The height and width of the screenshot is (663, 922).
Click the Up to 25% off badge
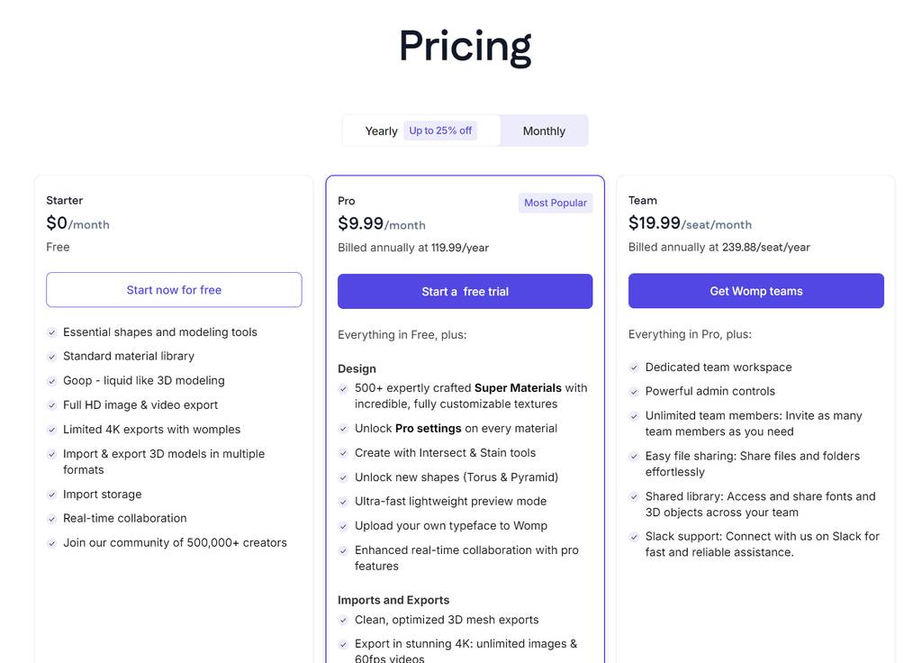(440, 131)
